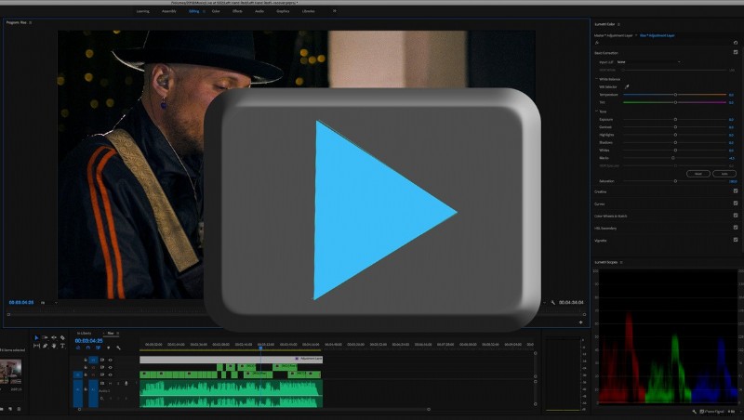Select the Hand tool

[54, 346]
